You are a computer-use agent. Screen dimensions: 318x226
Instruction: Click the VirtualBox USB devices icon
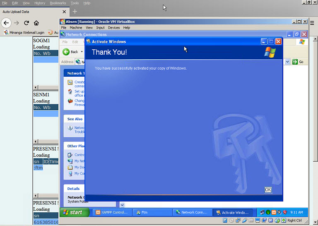(245, 220)
